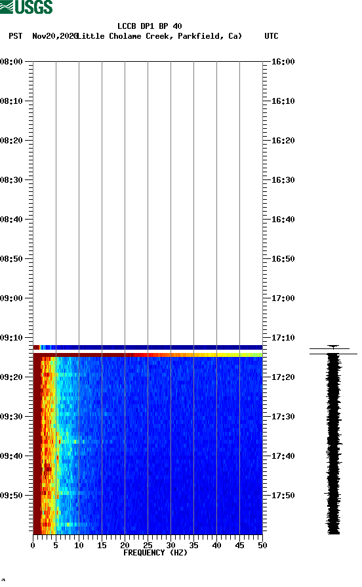Click the '25' frequency axis label

click(148, 546)
